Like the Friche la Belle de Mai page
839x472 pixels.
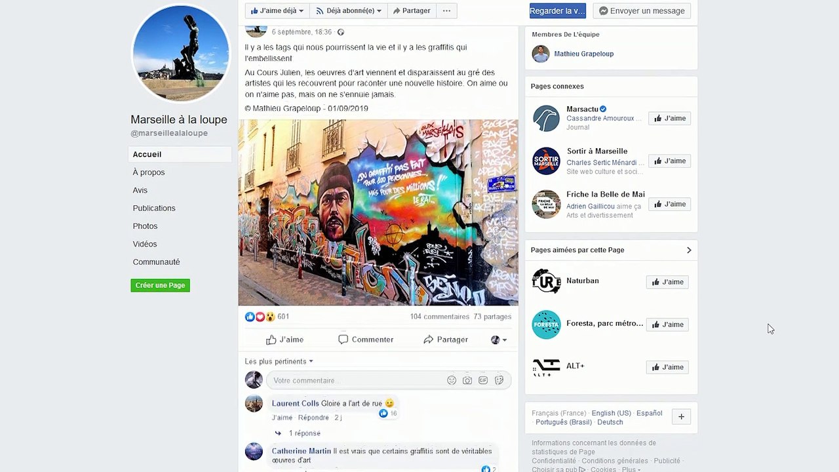670,205
